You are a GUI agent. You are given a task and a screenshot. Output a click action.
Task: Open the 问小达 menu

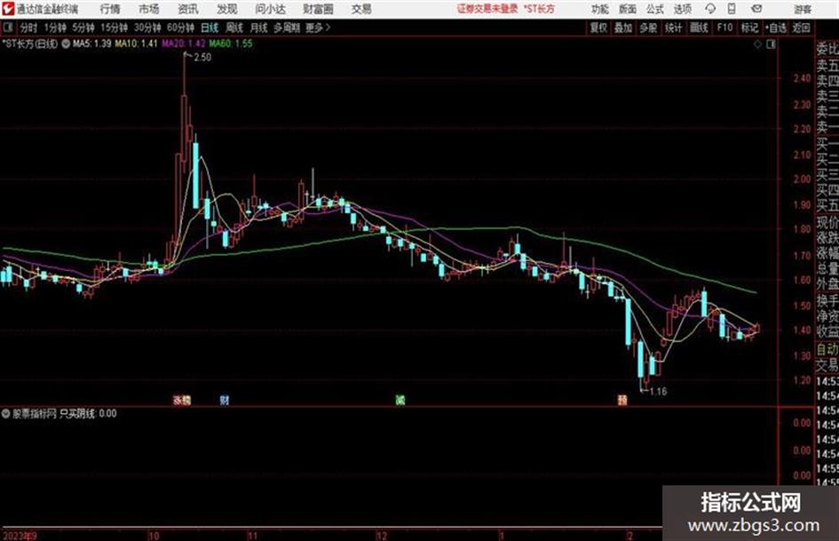click(x=270, y=9)
